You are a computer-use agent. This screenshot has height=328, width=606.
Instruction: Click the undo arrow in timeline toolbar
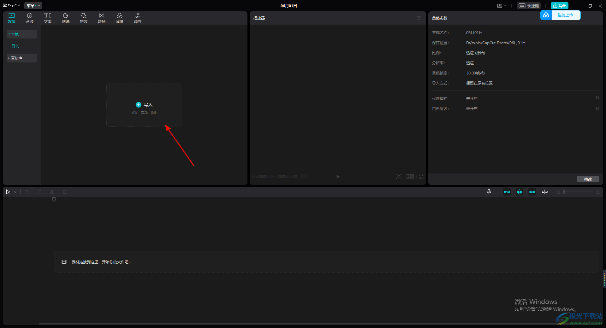(27, 192)
